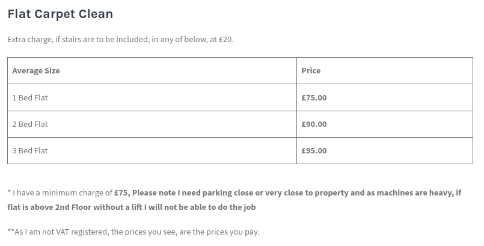
Task: Click the Flat Carpet Clean heading
Action: [x=60, y=14]
